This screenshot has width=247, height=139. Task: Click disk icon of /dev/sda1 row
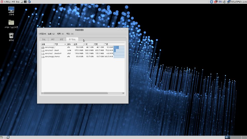(x=43, y=54)
